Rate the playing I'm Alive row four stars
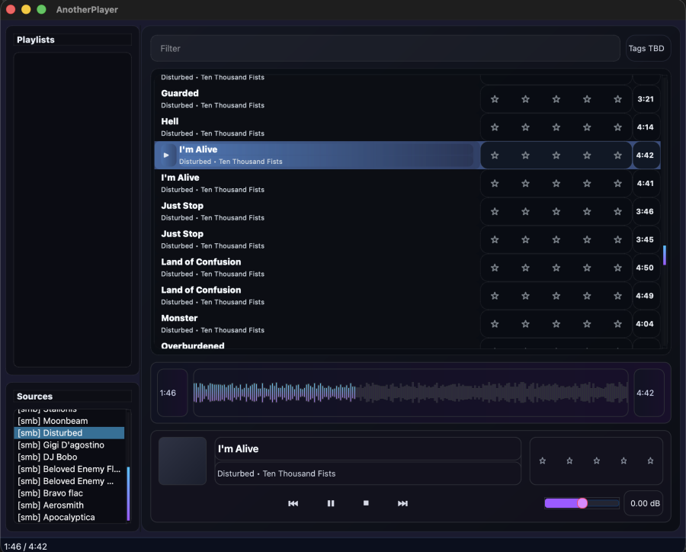The image size is (686, 552). tap(587, 156)
